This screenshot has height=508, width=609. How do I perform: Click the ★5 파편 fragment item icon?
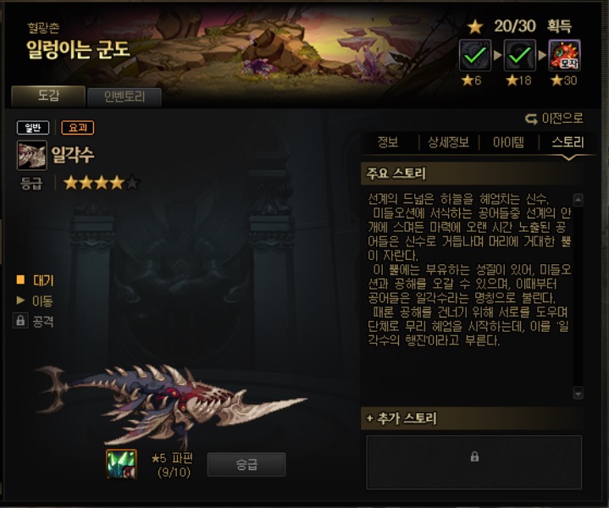(122, 464)
